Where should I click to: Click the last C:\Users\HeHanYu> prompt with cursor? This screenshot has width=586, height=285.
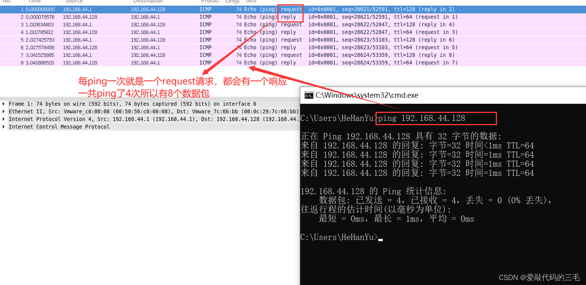click(342, 237)
